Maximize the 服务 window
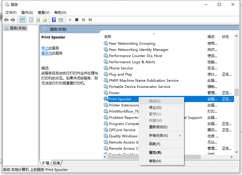Image resolution: width=242 pixels, height=175 pixels. [219, 4]
